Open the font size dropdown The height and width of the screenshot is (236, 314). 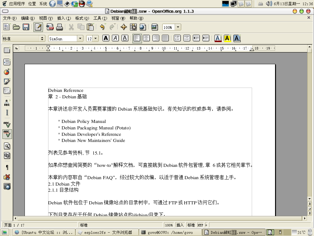(x=96, y=38)
